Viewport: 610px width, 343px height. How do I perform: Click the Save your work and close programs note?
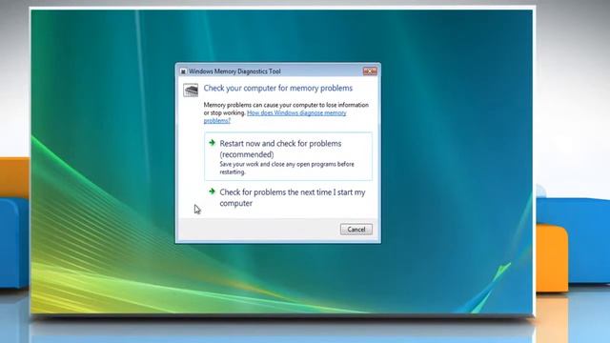(287, 168)
